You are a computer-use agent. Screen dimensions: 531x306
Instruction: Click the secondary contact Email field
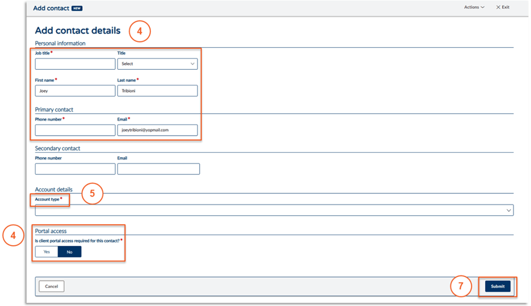pyautogui.click(x=158, y=169)
